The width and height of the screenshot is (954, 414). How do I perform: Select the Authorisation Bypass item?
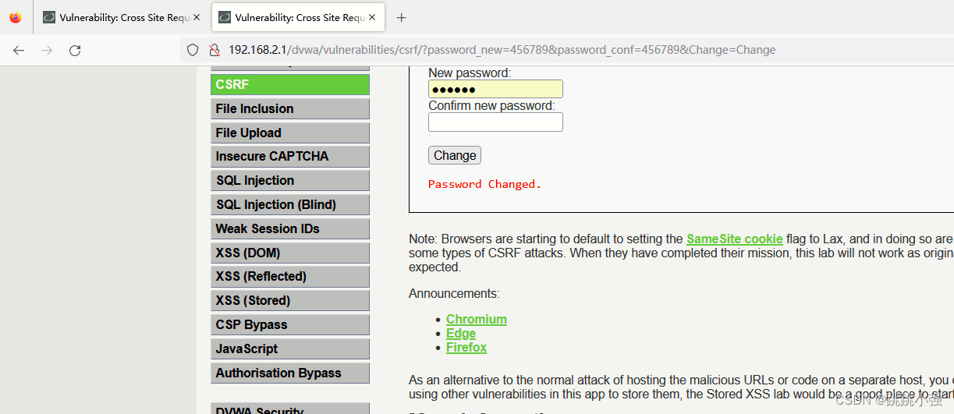(x=290, y=373)
